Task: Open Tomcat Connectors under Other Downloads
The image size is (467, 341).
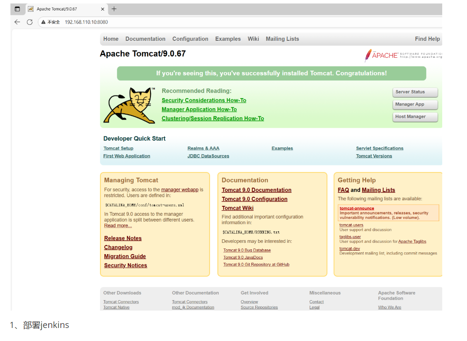Action: (x=121, y=302)
